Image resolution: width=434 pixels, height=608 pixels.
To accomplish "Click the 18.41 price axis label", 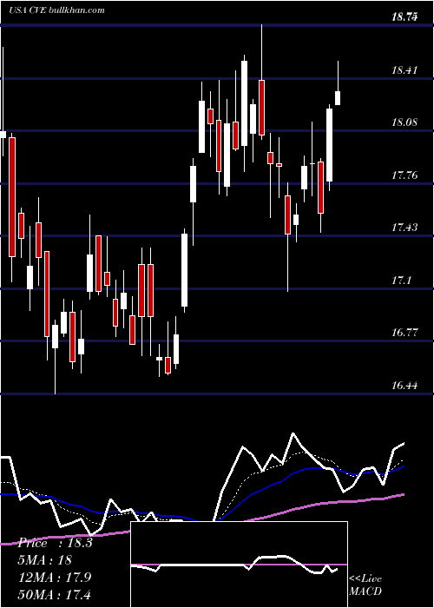I will coord(405,70).
